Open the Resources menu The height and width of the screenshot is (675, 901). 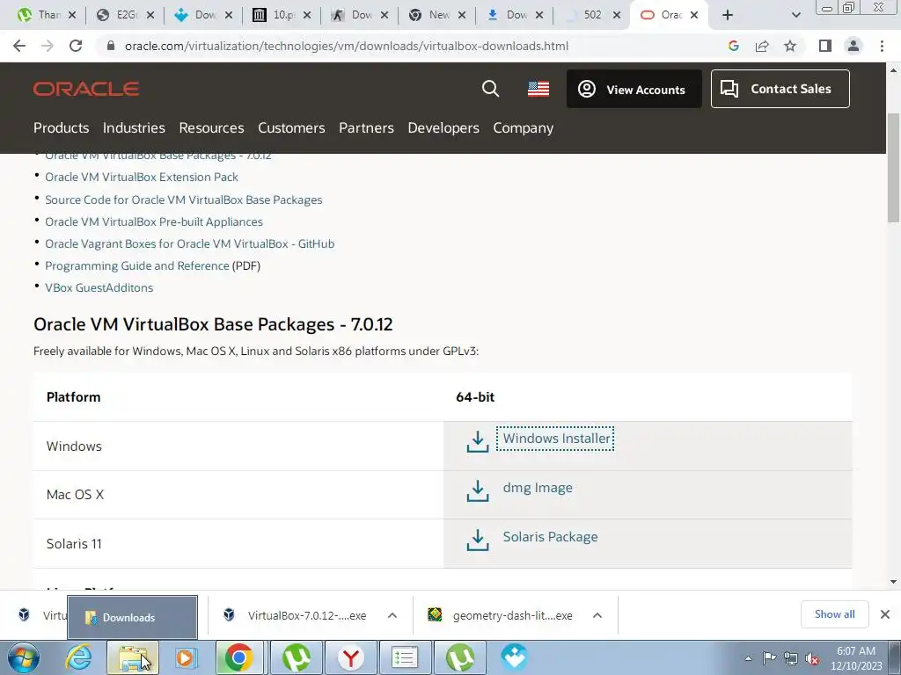[x=211, y=128]
